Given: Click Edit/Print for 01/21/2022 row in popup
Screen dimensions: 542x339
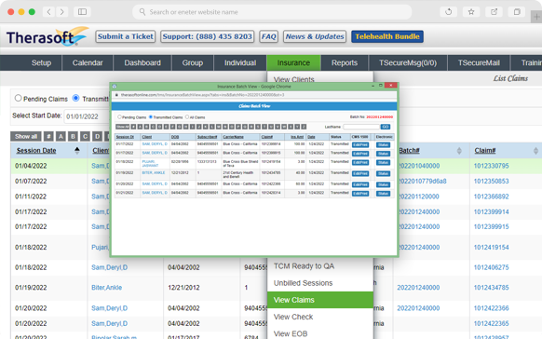Looking at the screenshot, I should click(360, 194).
